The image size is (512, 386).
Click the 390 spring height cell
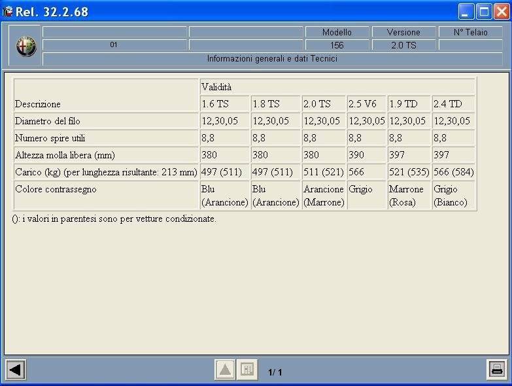pyautogui.click(x=367, y=155)
